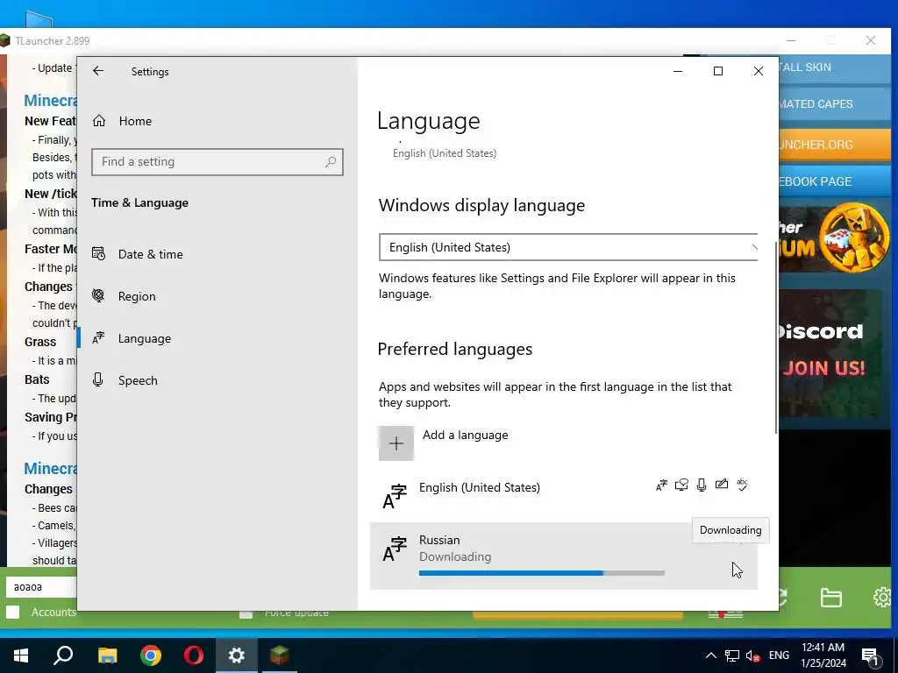Launch Opera from the taskbar
This screenshot has height=673, width=898.
tap(194, 655)
